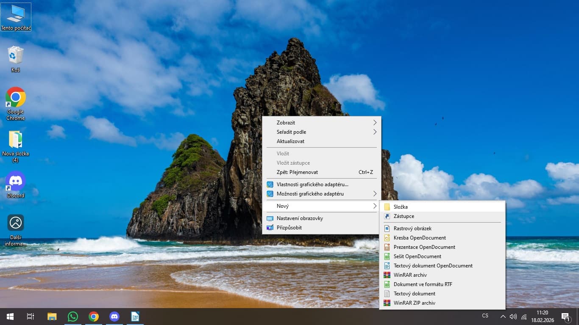Select Textový dokument in the Nový submenu

[414, 294]
